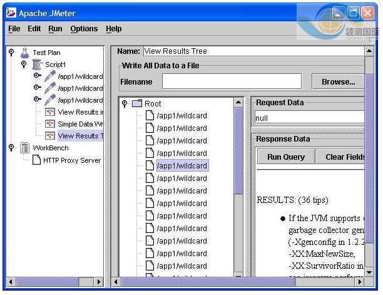Select the highlighted /app1/wildcard result entry
The width and height of the screenshot is (383, 295).
pyautogui.click(x=182, y=166)
